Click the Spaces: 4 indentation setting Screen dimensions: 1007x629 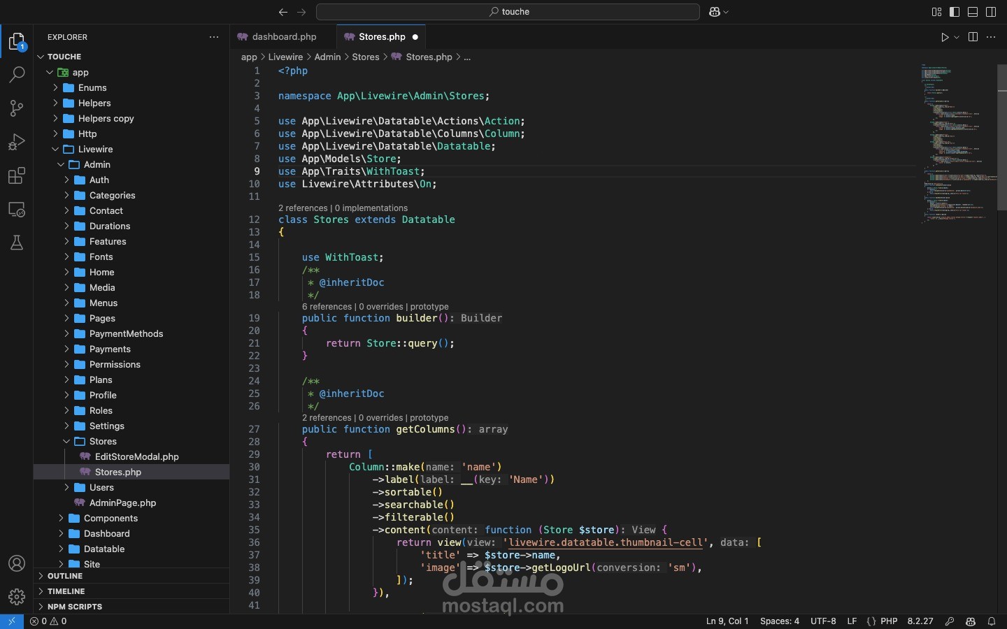tap(779, 621)
